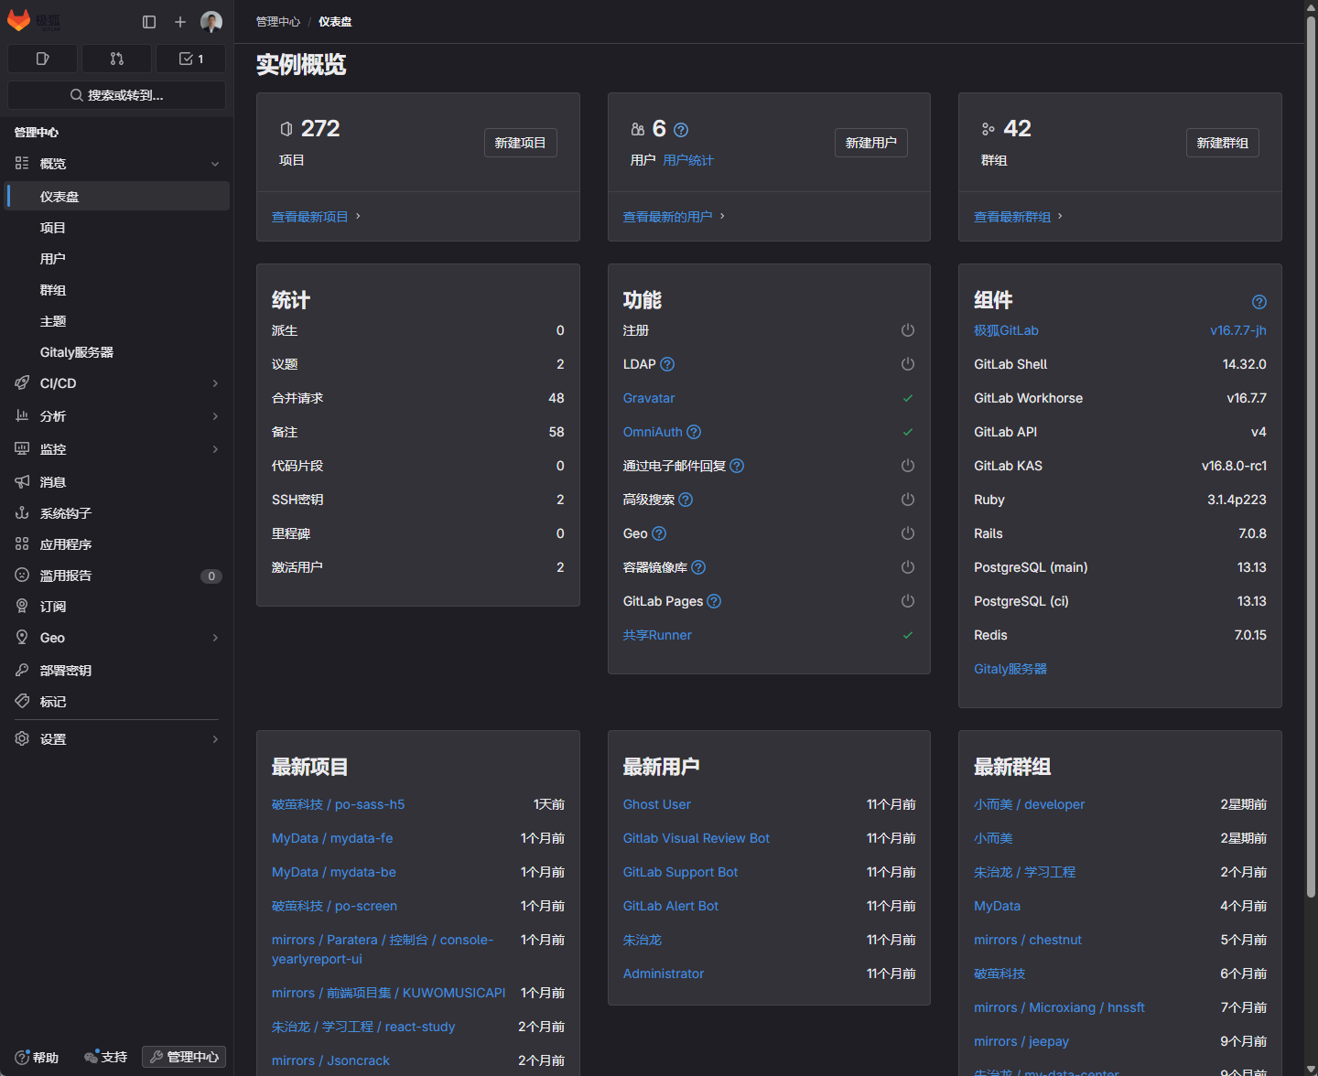Image resolution: width=1318 pixels, height=1076 pixels.
Task: Open group mirrors / chestnut
Action: tap(1028, 940)
